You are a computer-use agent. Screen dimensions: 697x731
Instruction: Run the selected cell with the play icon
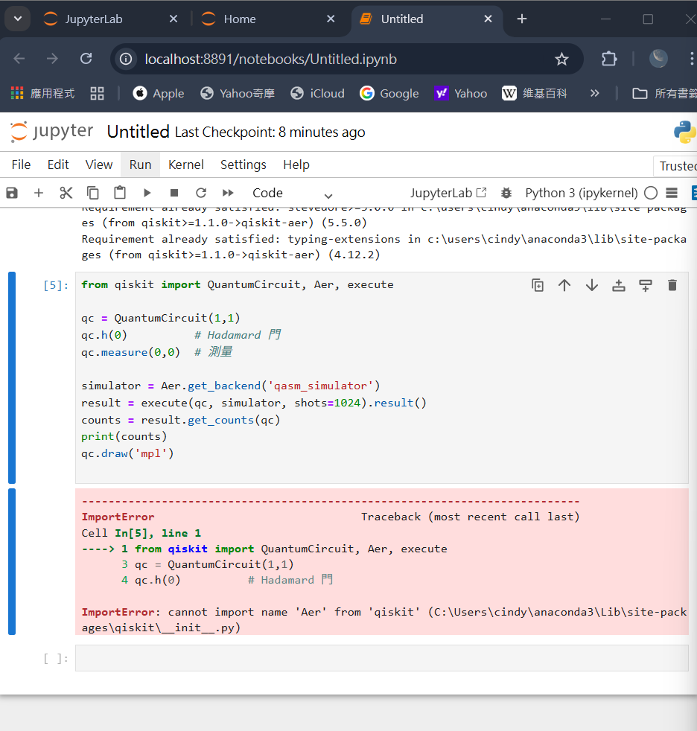click(x=147, y=193)
